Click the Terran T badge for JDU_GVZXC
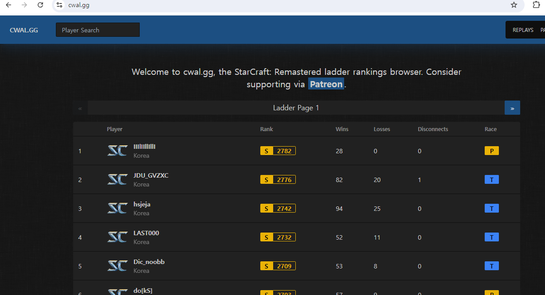This screenshot has width=545, height=295. [x=492, y=180]
